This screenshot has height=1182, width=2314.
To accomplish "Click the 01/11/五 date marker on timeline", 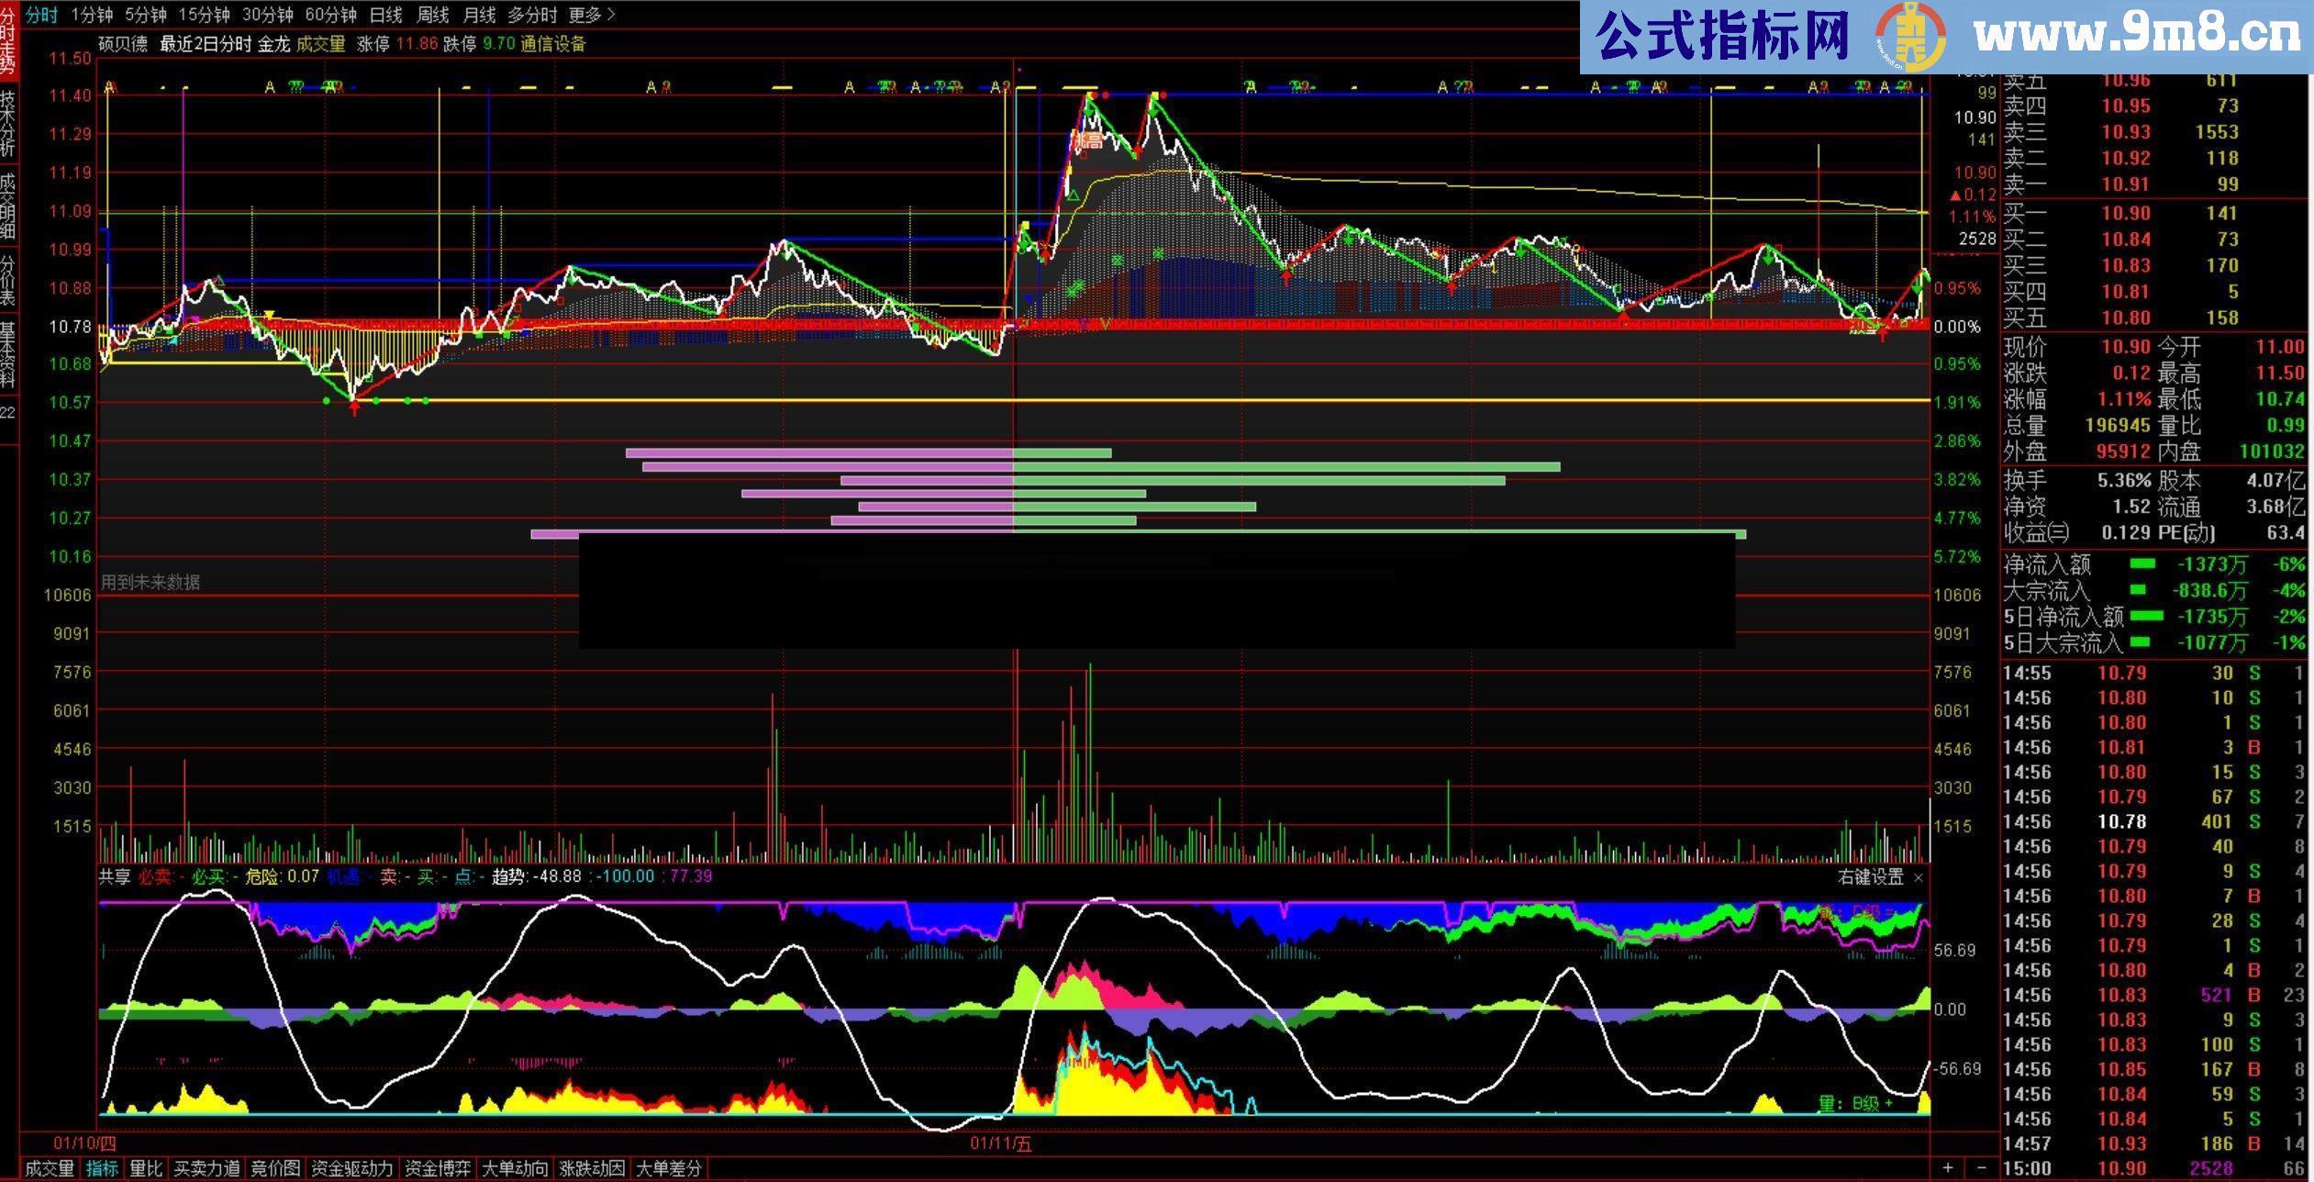I will tap(1000, 1143).
